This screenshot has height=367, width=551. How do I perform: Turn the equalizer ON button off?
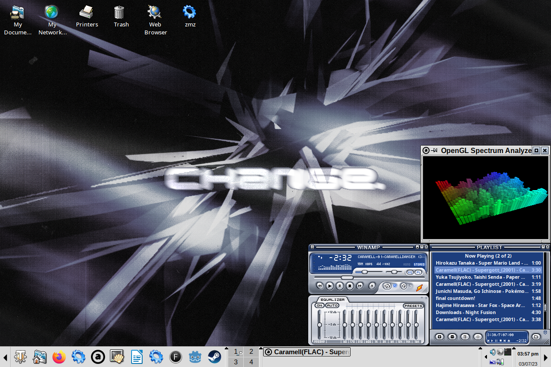[319, 306]
